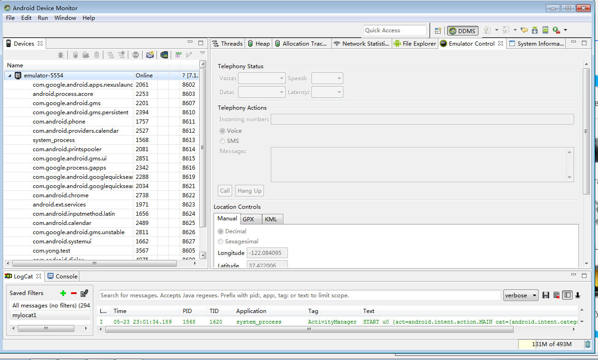The image size is (598, 360).
Task: Switch to the File Explorer tab
Action: tap(414, 44)
